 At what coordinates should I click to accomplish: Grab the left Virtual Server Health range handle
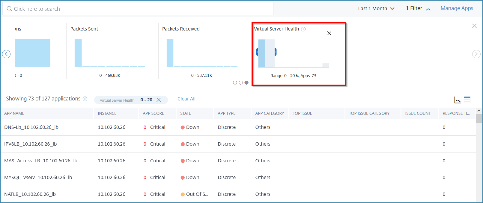(257, 52)
